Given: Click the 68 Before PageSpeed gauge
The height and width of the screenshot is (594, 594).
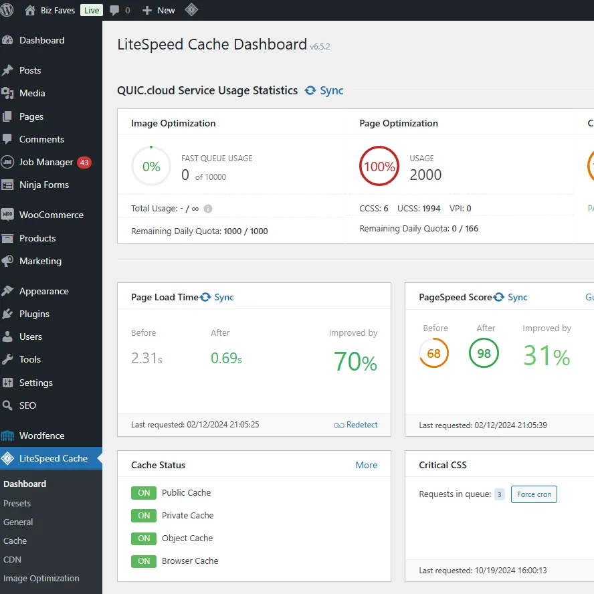Looking at the screenshot, I should 433,353.
